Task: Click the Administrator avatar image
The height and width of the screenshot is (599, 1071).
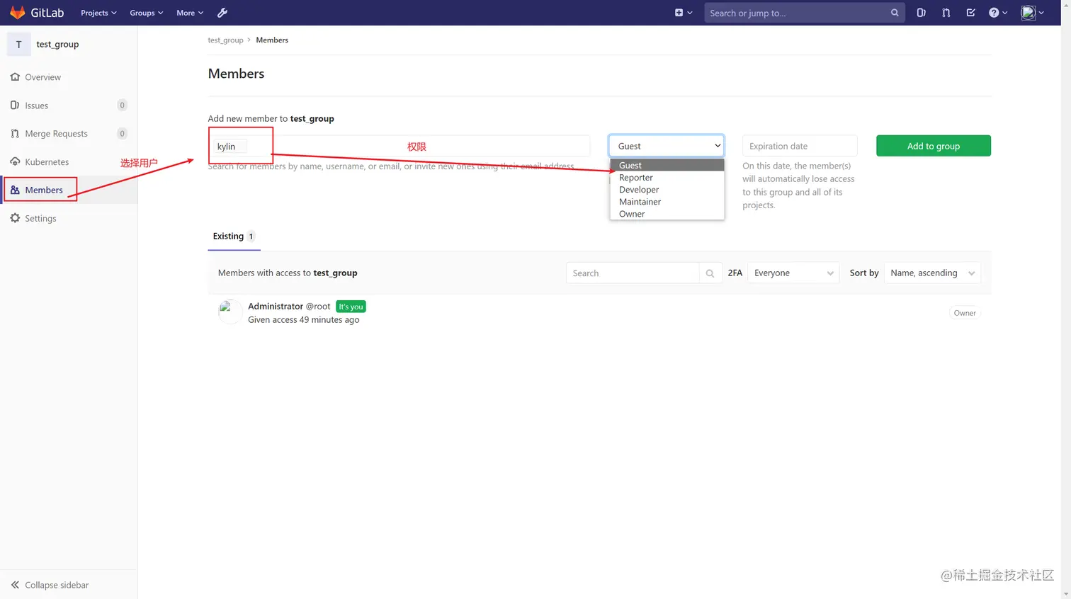Action: (x=229, y=312)
